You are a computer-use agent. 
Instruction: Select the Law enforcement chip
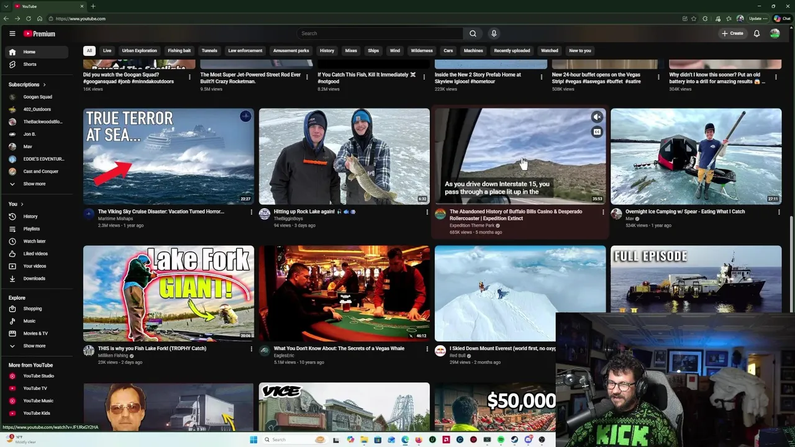[x=245, y=51]
